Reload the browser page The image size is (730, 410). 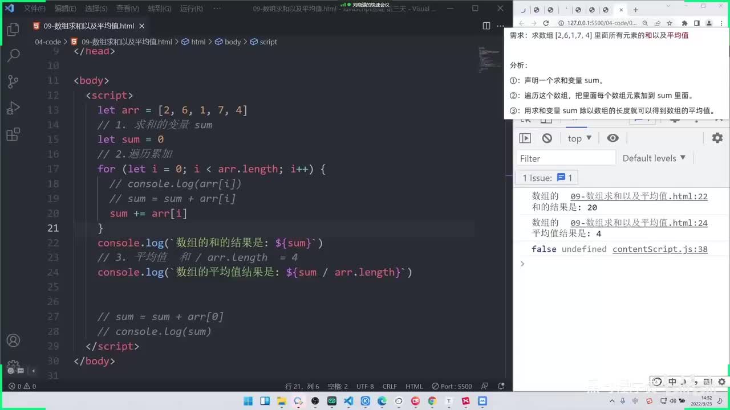click(x=546, y=23)
